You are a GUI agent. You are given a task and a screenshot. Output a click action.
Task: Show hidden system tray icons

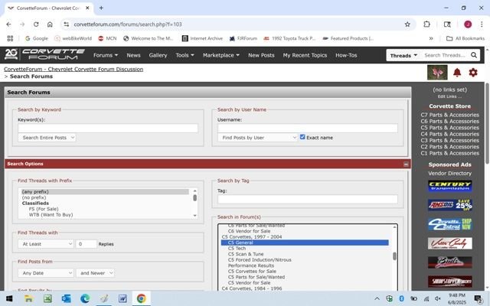point(377,299)
